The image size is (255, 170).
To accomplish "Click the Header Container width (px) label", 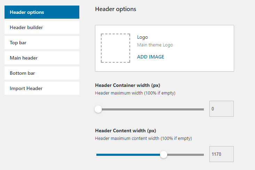I will click(127, 85).
